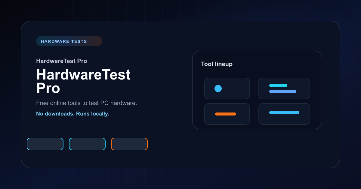Click the large HardwareTest Pro heading
Viewport: 361px width, 189px height.
(x=84, y=82)
